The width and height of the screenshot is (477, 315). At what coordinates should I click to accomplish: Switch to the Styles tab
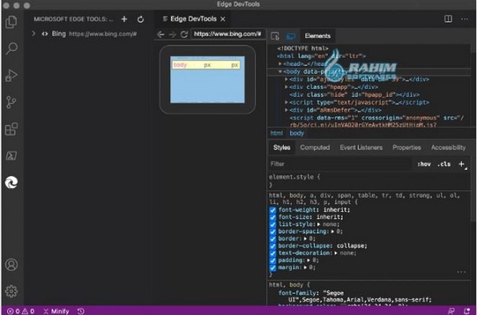pos(281,148)
